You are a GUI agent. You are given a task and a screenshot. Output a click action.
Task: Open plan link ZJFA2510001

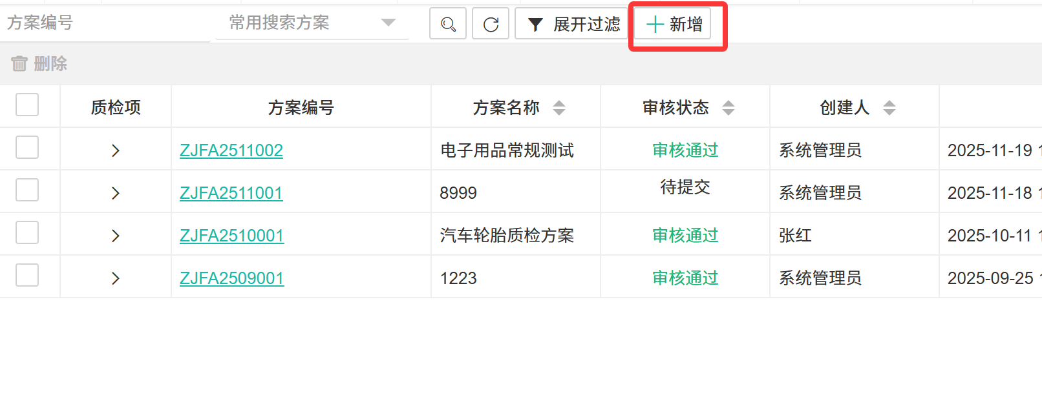[231, 236]
